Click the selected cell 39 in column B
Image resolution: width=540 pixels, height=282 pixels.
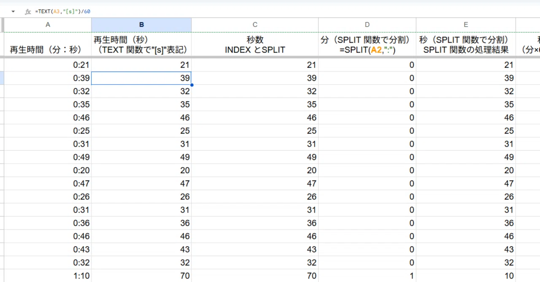tap(141, 78)
